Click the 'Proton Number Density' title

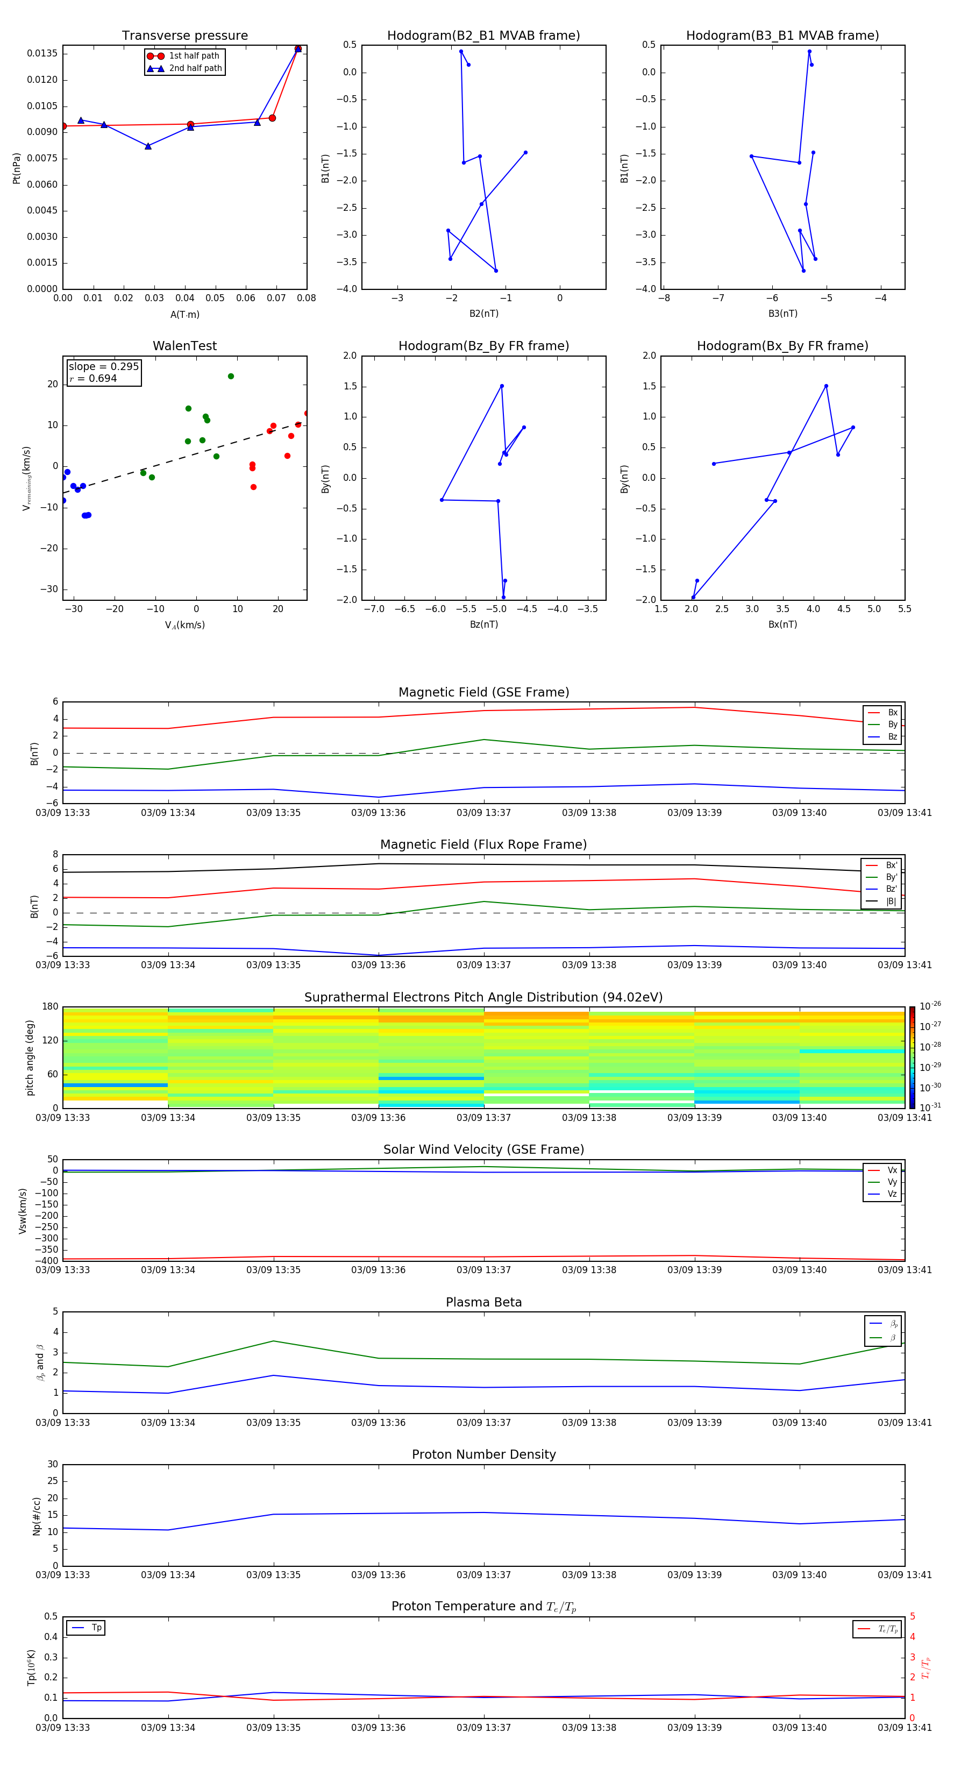point(483,1454)
